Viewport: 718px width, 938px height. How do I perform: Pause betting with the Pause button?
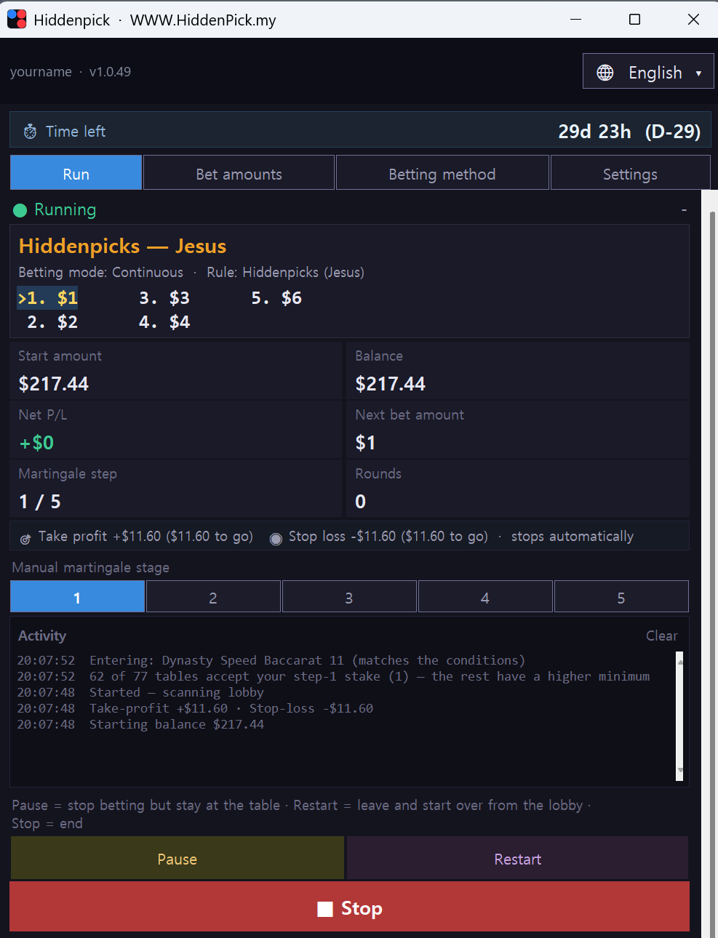(x=177, y=859)
